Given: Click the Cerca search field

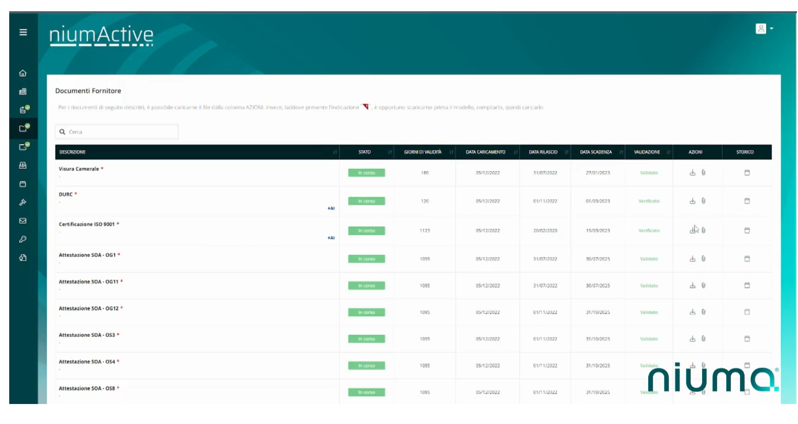Looking at the screenshot, I should pos(116,132).
